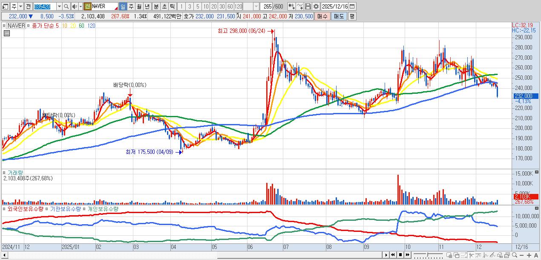Click the blue 120 moving average label
Image resolution: width=541 pixels, height=260 pixels.
[x=91, y=26]
